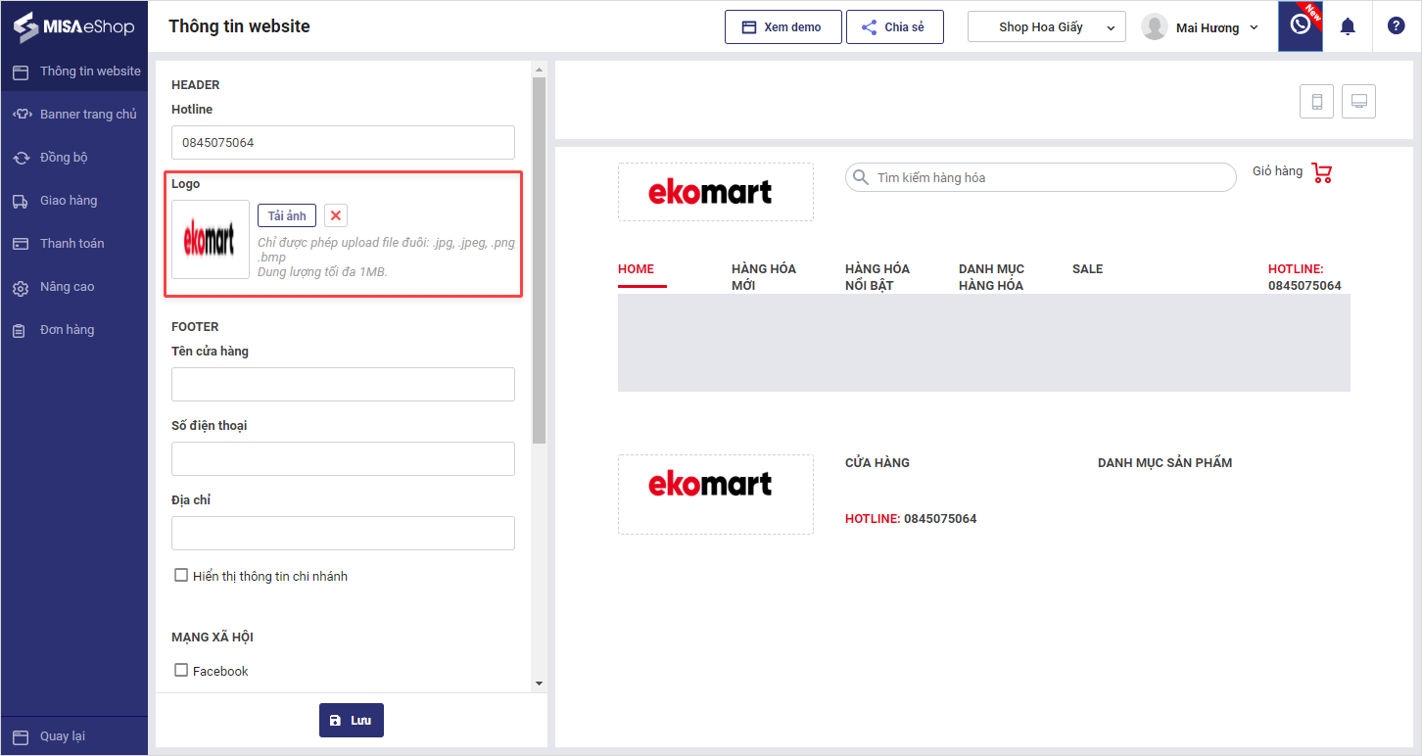Click HOME tab in website preview
1422x756 pixels.
pyautogui.click(x=636, y=269)
